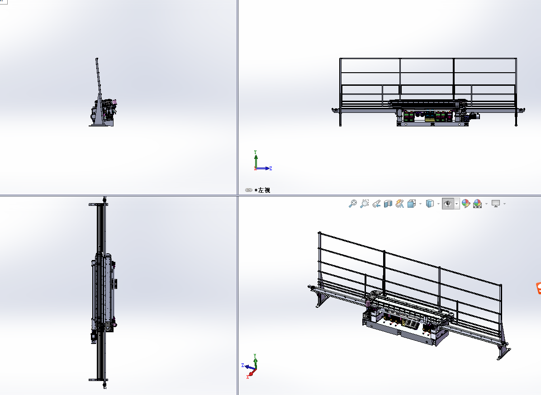Click the Display Style icon
Image resolution: width=541 pixels, height=395 pixels.
coord(430,204)
